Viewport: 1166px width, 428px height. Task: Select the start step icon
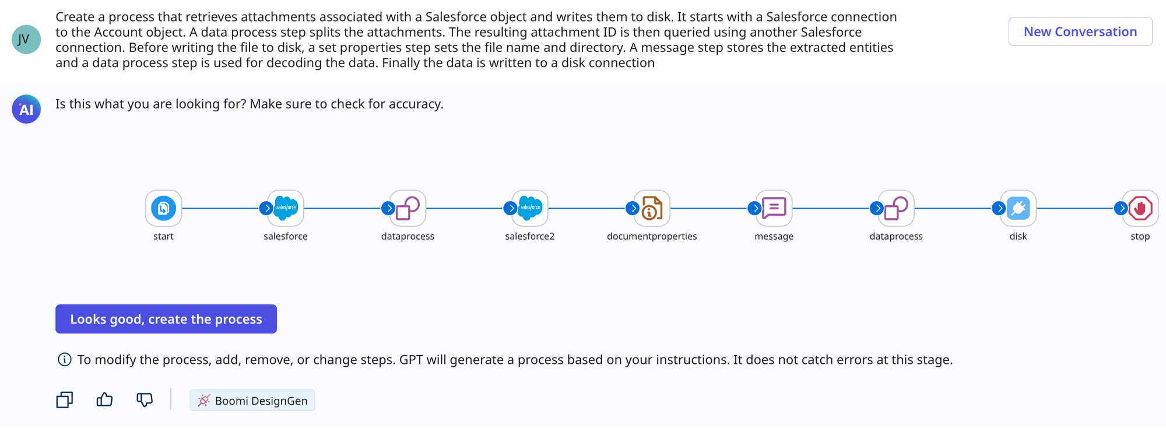pos(163,208)
